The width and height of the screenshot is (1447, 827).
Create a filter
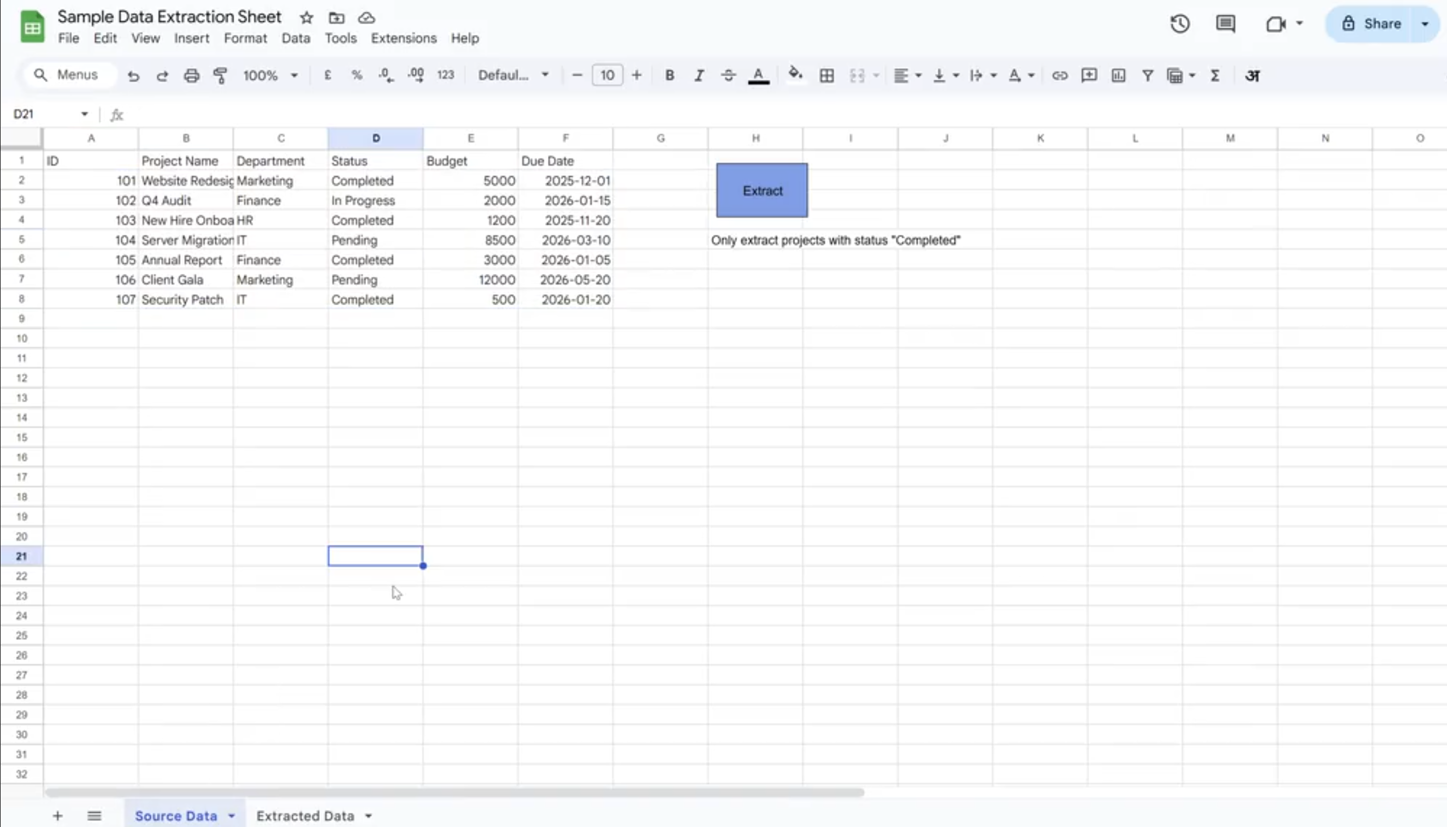click(x=1147, y=75)
